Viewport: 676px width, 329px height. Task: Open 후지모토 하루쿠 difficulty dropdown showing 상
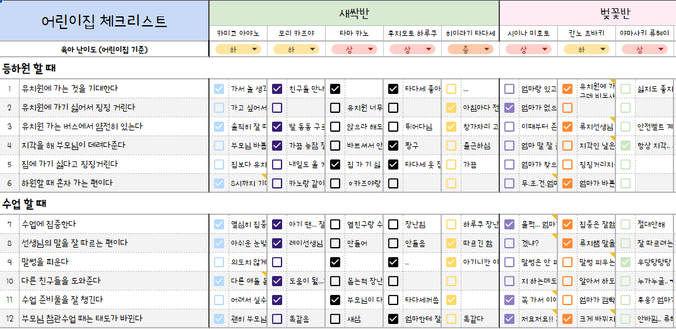pos(412,50)
